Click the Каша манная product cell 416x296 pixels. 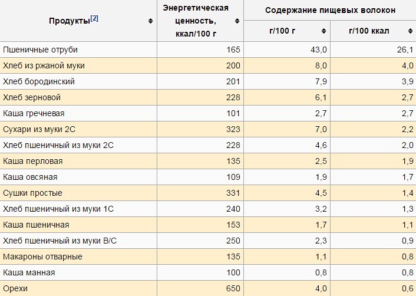pyautogui.click(x=29, y=272)
